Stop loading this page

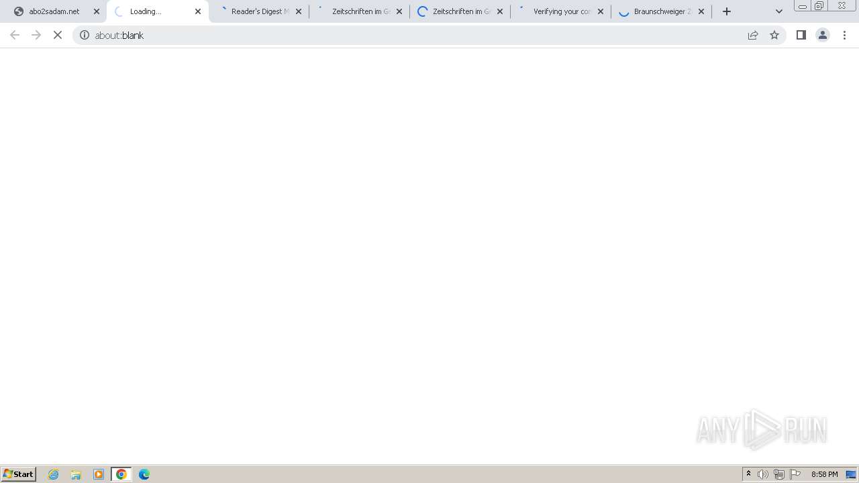[58, 35]
